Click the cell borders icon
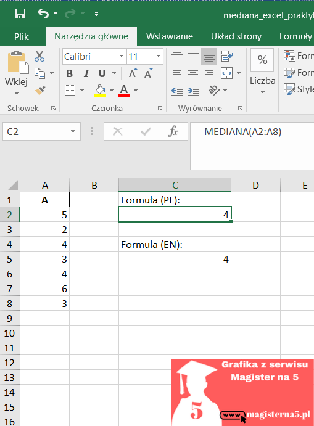The height and width of the screenshot is (426, 314). click(70, 90)
